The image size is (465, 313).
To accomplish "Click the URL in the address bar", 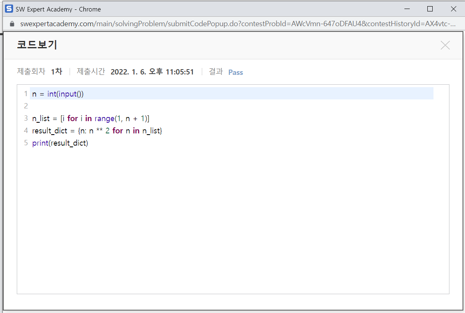I will (x=238, y=24).
